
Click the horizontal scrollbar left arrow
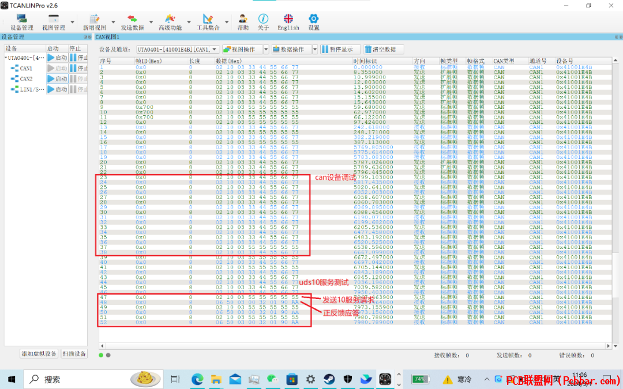click(102, 346)
